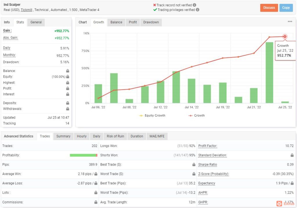Screen dimensions: 297x208
Task: Toggle Growth series in chart legend
Action: (196, 115)
